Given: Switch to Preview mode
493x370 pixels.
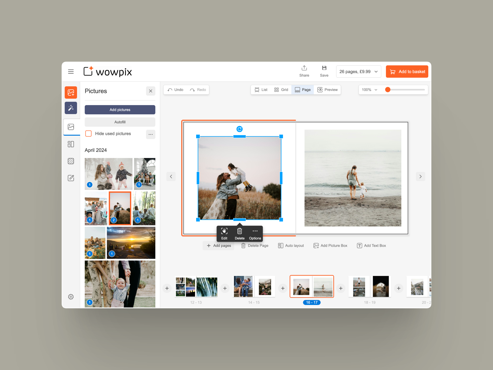Looking at the screenshot, I should (x=328, y=90).
